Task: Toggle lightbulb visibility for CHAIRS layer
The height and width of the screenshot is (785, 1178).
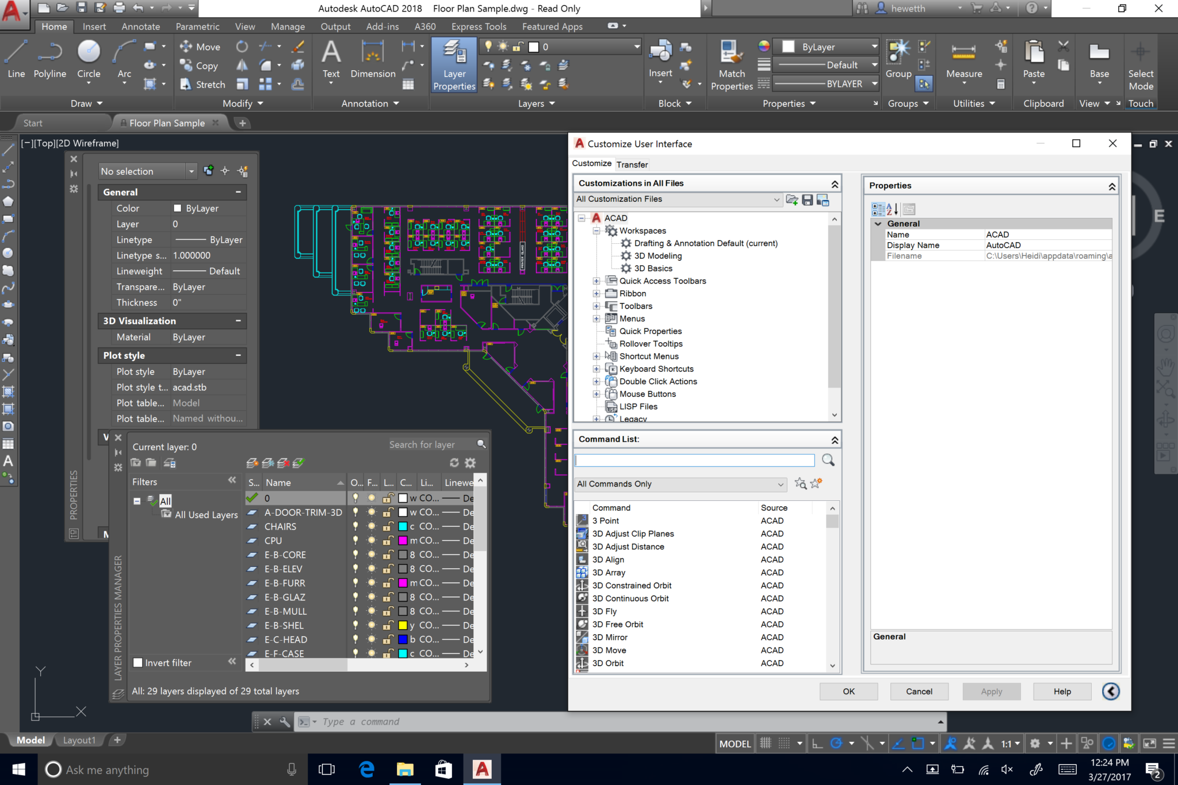Action: 355,526
